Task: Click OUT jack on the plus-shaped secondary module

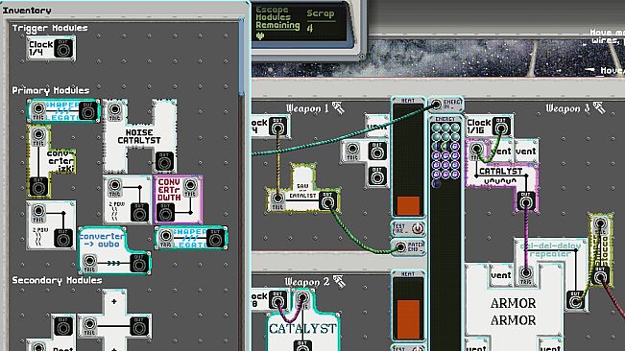Action: (138, 327)
